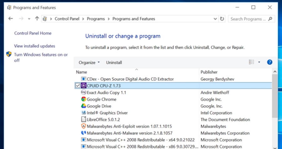The height and width of the screenshot is (149, 282).
Task: Click the Exact Audio Copy icon
Action: click(84, 92)
